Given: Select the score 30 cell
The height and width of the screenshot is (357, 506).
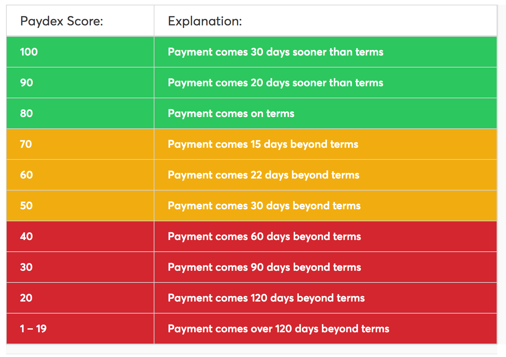Looking at the screenshot, I should [x=27, y=267].
